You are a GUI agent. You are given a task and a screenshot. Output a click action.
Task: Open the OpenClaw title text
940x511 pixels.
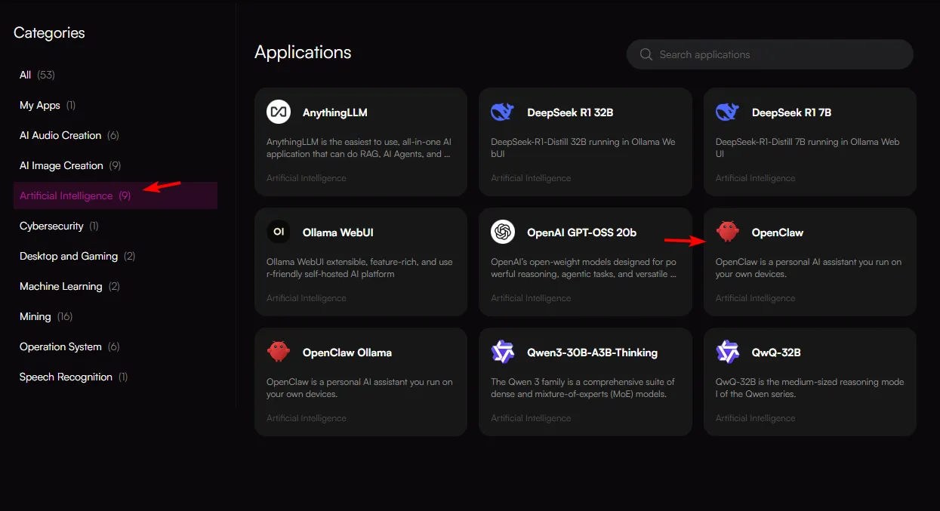[778, 232]
